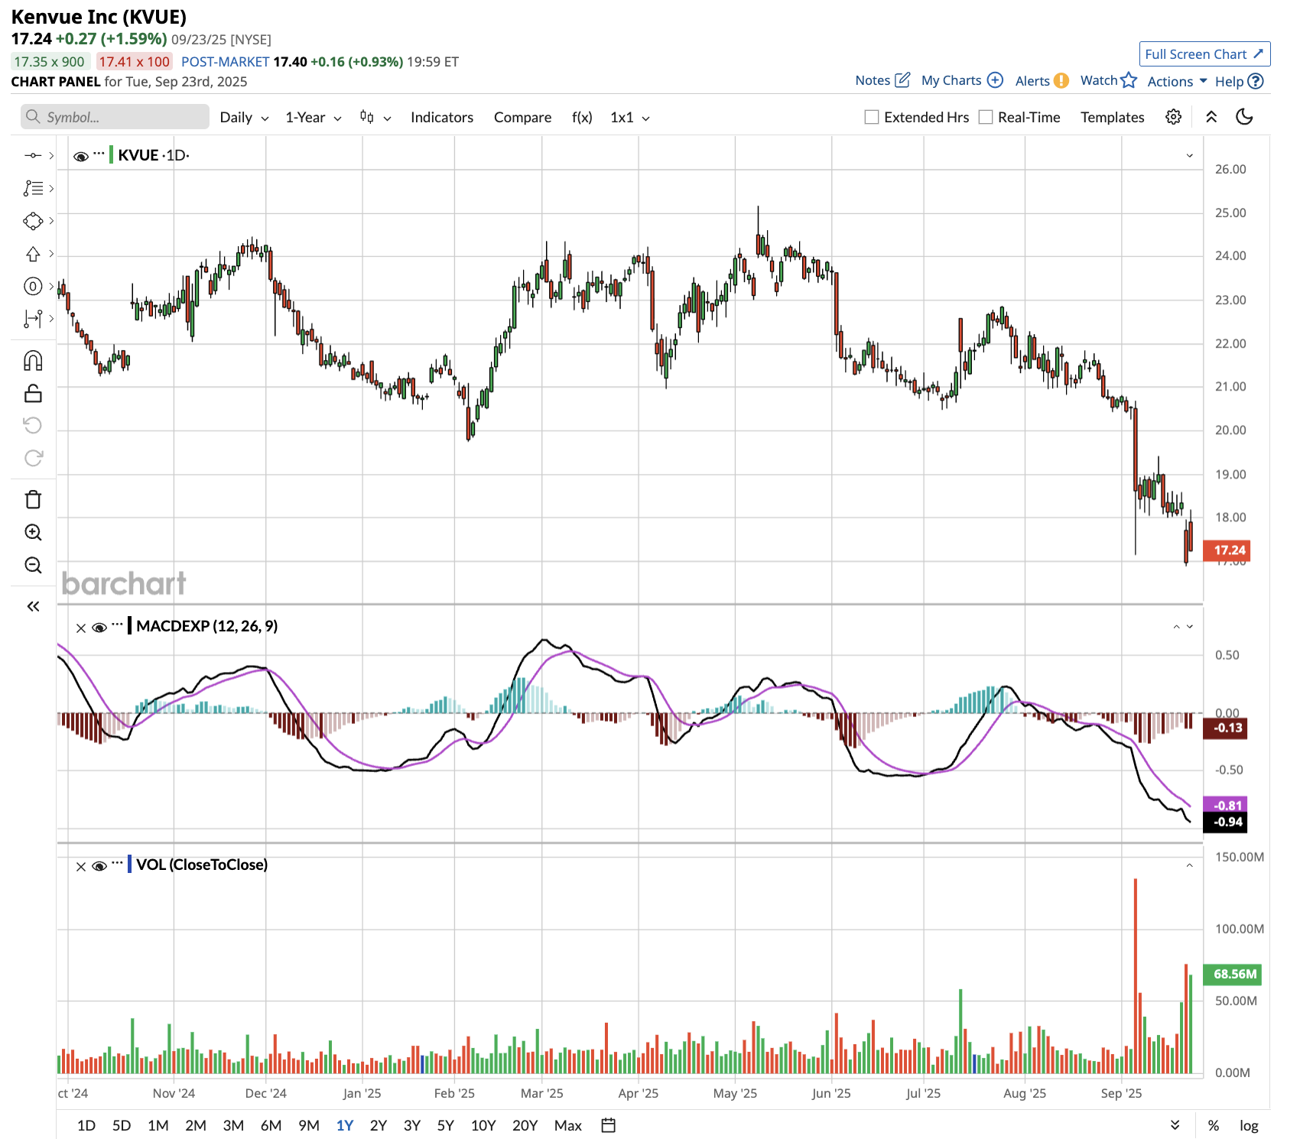Toggle the magnet snap tool
1300x1139 pixels.
33,360
